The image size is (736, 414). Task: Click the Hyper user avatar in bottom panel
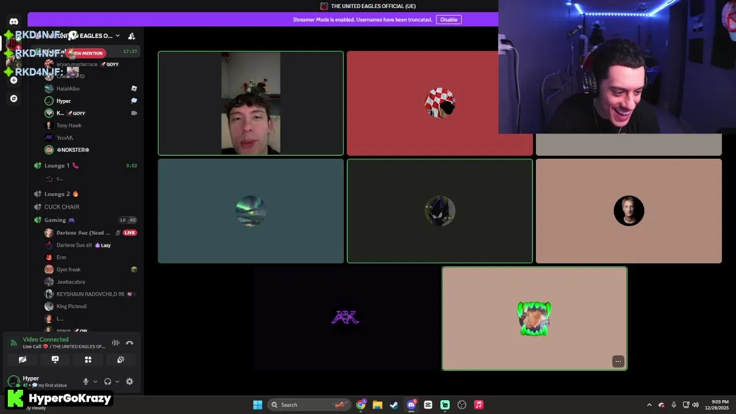click(14, 381)
